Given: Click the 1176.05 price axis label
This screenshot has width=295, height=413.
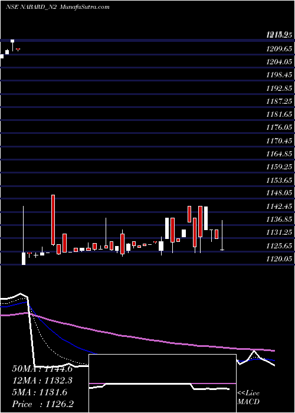Looking at the screenshot, I should [279, 128].
